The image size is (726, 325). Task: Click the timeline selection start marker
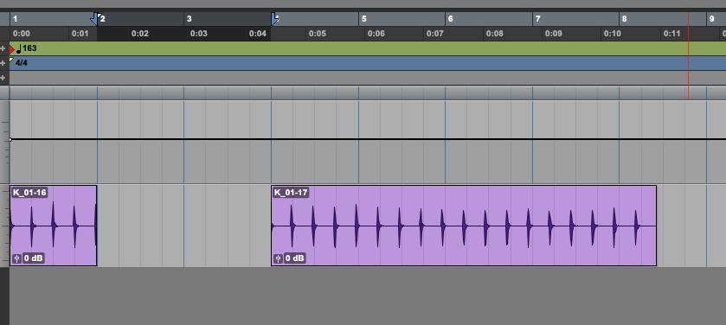[95, 19]
